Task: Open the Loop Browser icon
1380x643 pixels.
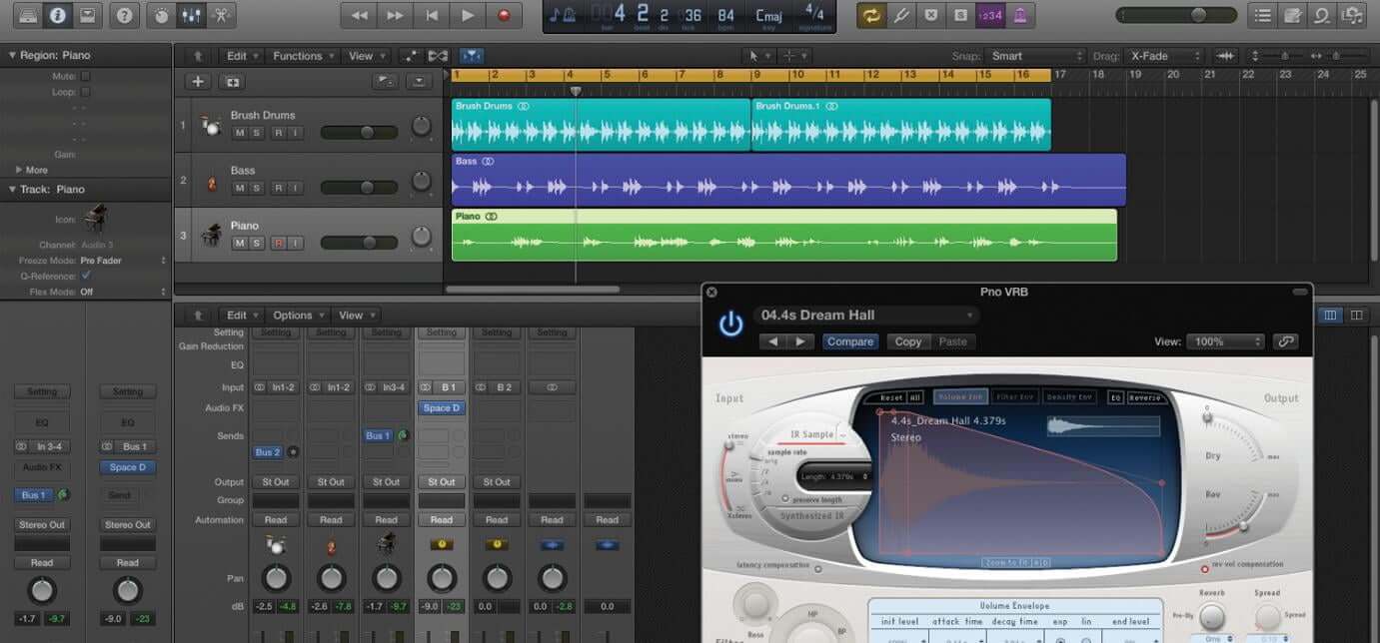Action: point(1323,15)
